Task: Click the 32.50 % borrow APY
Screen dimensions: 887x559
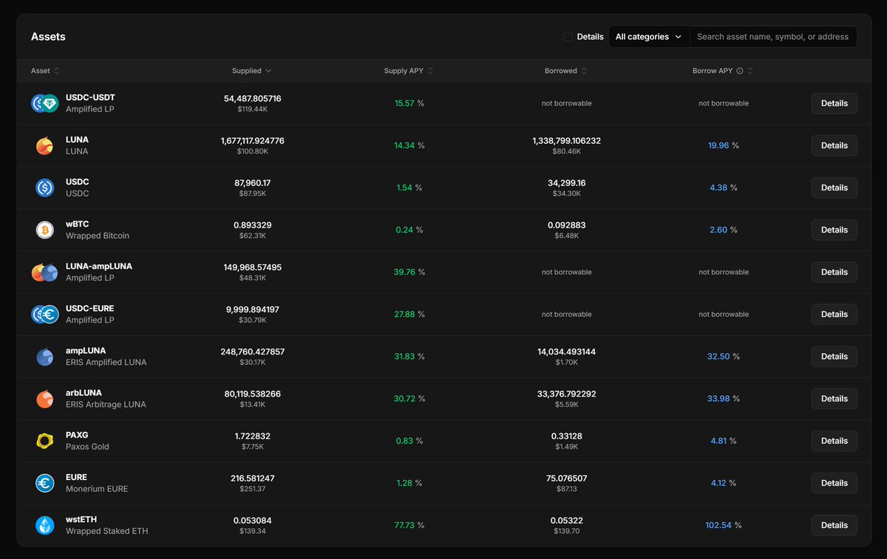Action: [x=723, y=357]
